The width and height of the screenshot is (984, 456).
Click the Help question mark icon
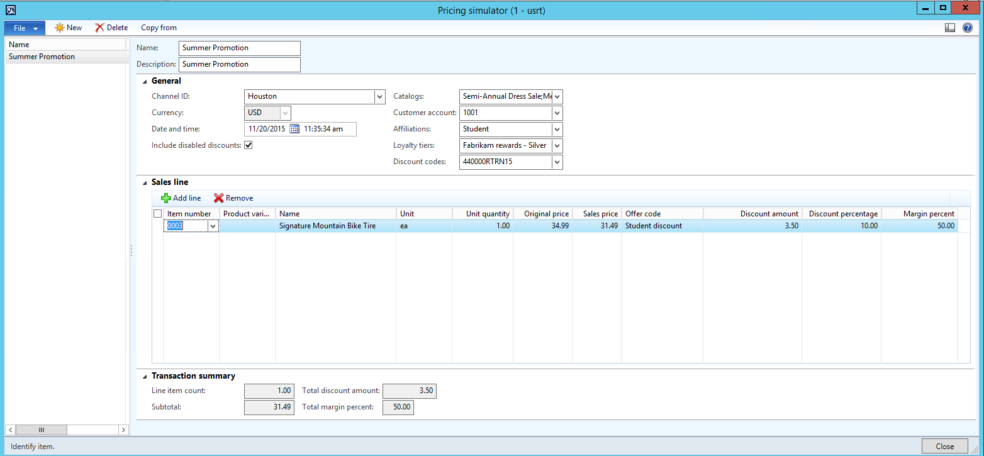point(968,28)
